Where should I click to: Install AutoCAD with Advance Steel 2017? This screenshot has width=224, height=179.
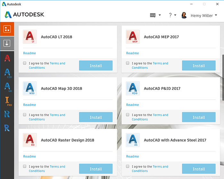199,169
